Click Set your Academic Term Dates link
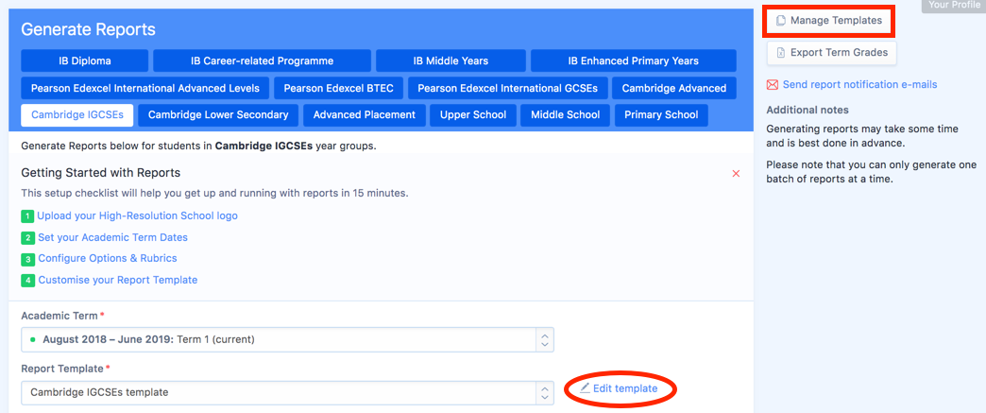This screenshot has width=986, height=413. 112,237
